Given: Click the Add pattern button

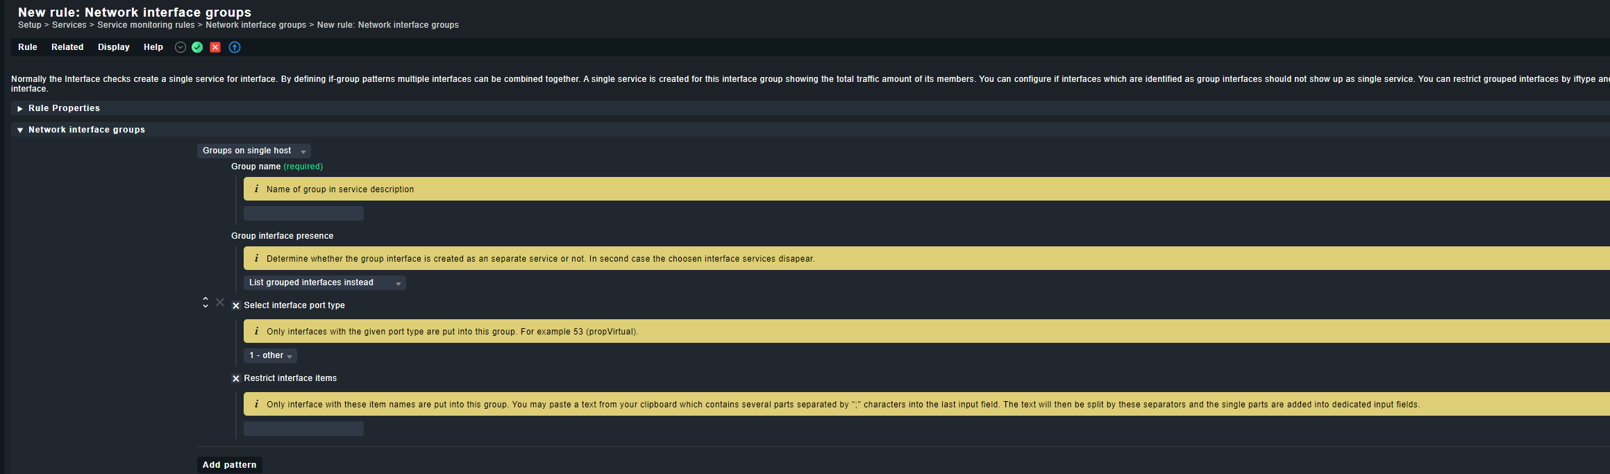Looking at the screenshot, I should tap(229, 464).
